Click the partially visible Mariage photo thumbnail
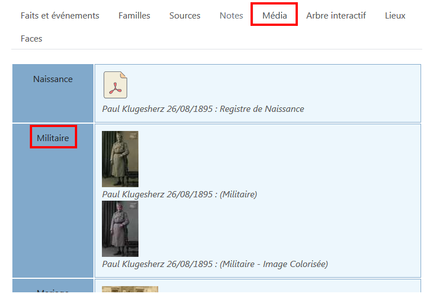Viewport: 429px width, 294px height. [129, 290]
